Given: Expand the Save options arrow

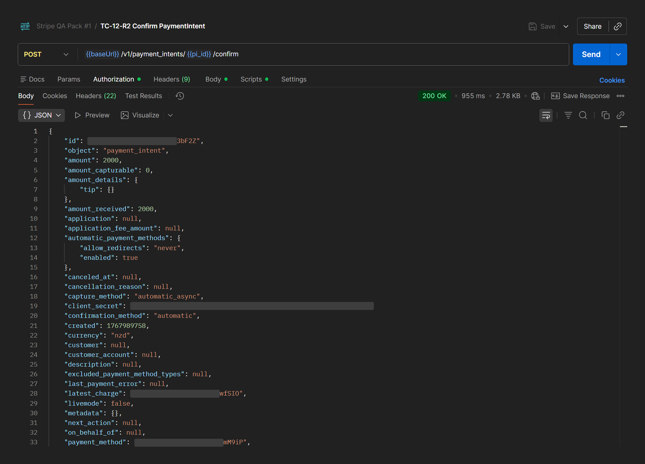Looking at the screenshot, I should [566, 26].
